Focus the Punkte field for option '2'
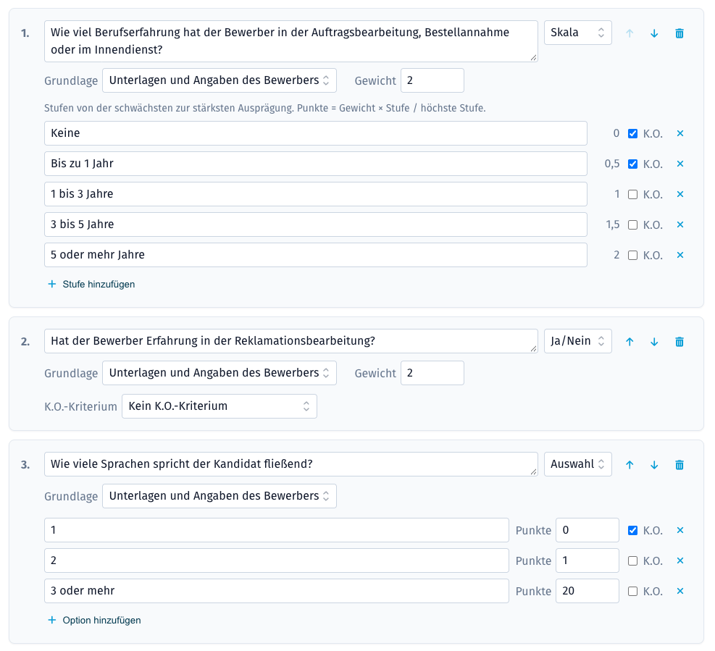Viewport: 715px width, 651px height. (x=588, y=560)
